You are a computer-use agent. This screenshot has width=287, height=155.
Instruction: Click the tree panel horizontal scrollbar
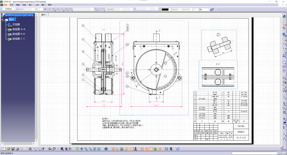18,144
